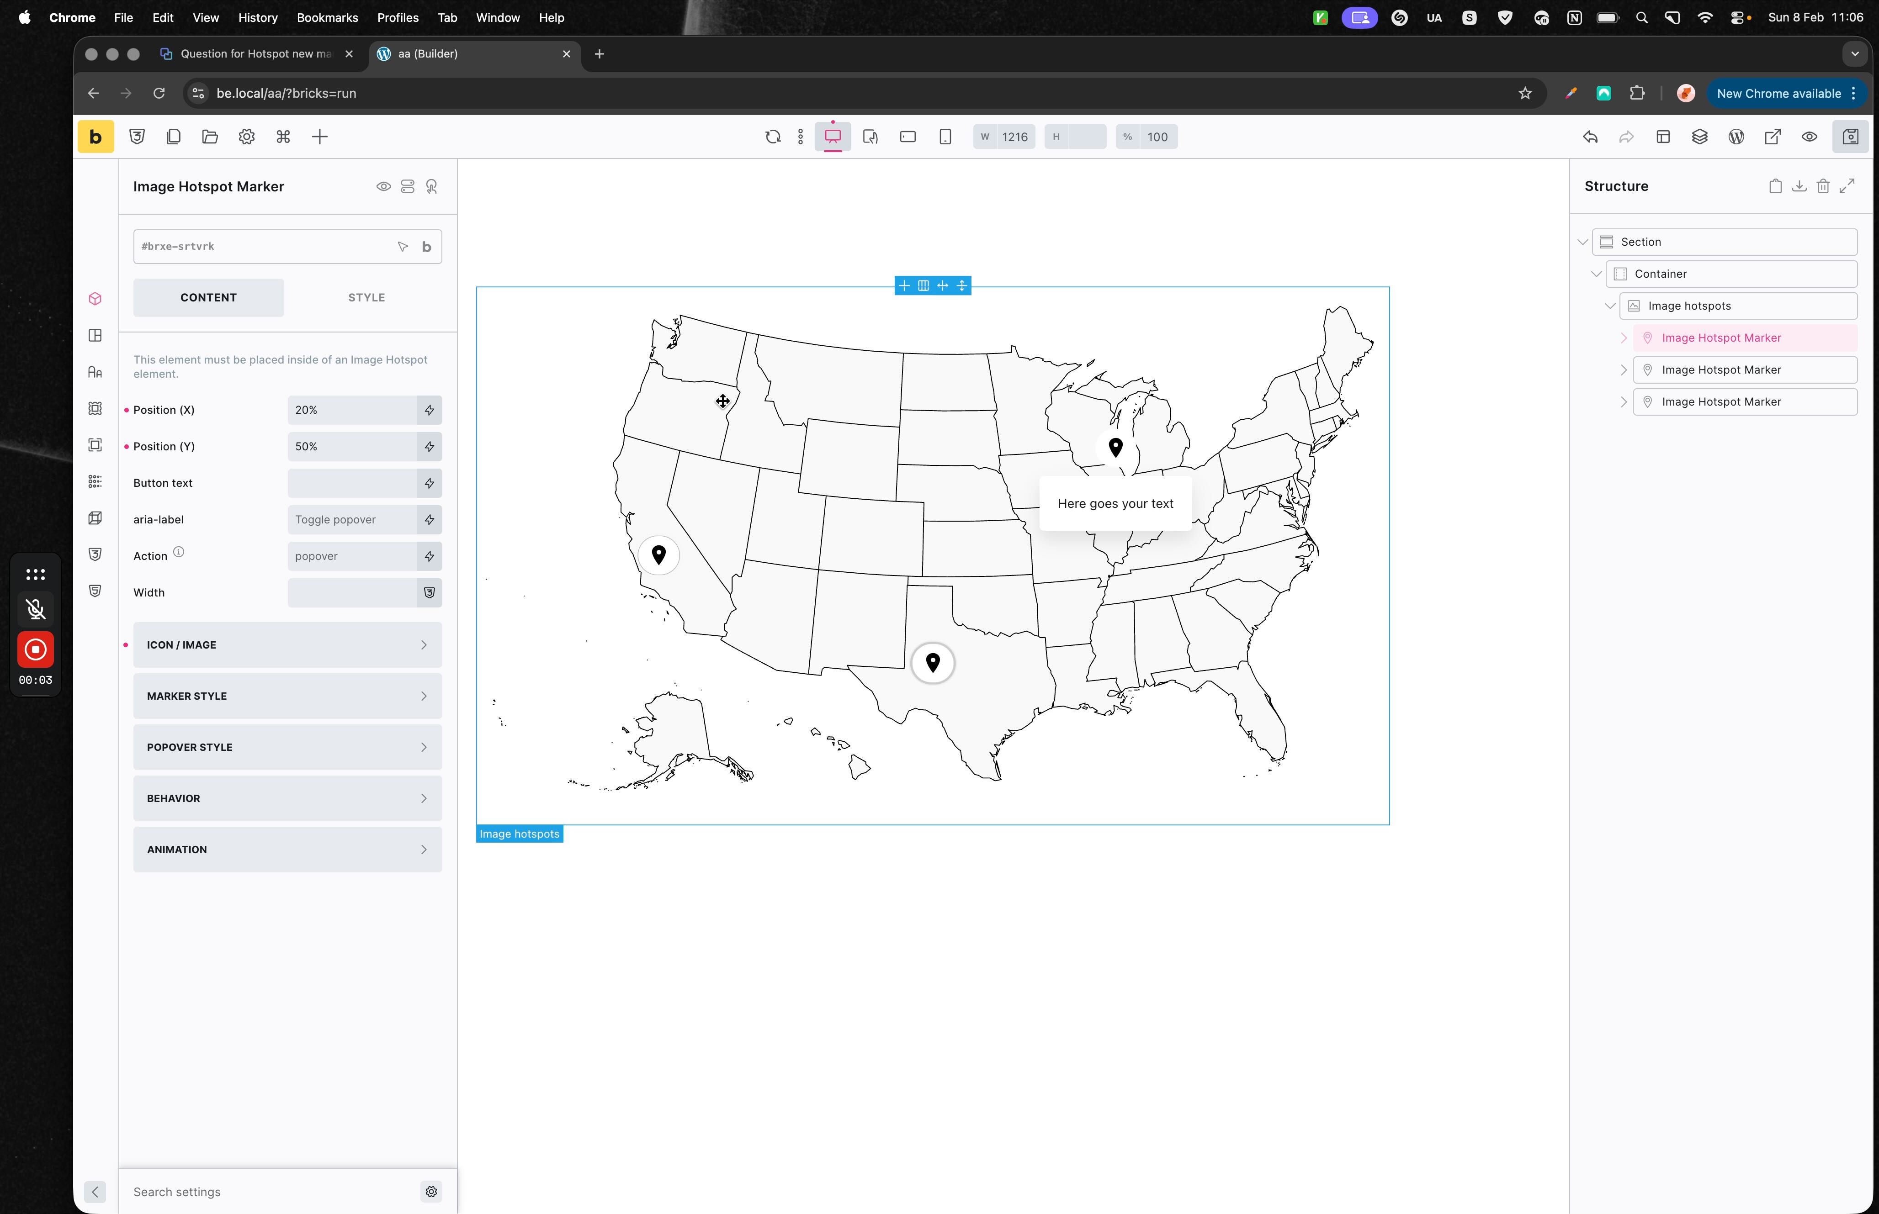Switch to the Question for Hotspot tab
Screen dimensions: 1879x1214
pyautogui.click(x=257, y=53)
